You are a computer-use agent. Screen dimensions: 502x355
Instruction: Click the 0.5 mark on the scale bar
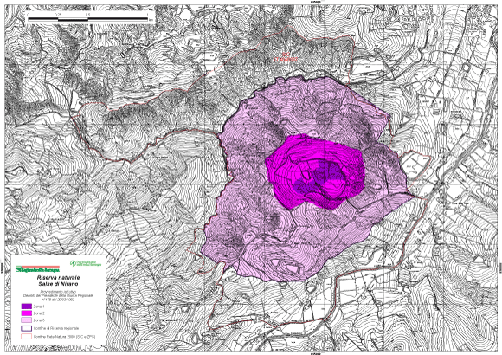pyautogui.click(x=87, y=15)
